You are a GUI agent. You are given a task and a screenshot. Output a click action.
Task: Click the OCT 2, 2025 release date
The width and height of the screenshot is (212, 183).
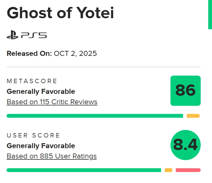coord(75,54)
